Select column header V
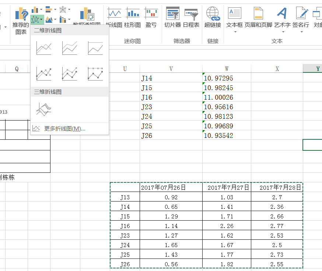Image resolution: width=322 pixels, height=271 pixels. pyautogui.click(x=171, y=69)
